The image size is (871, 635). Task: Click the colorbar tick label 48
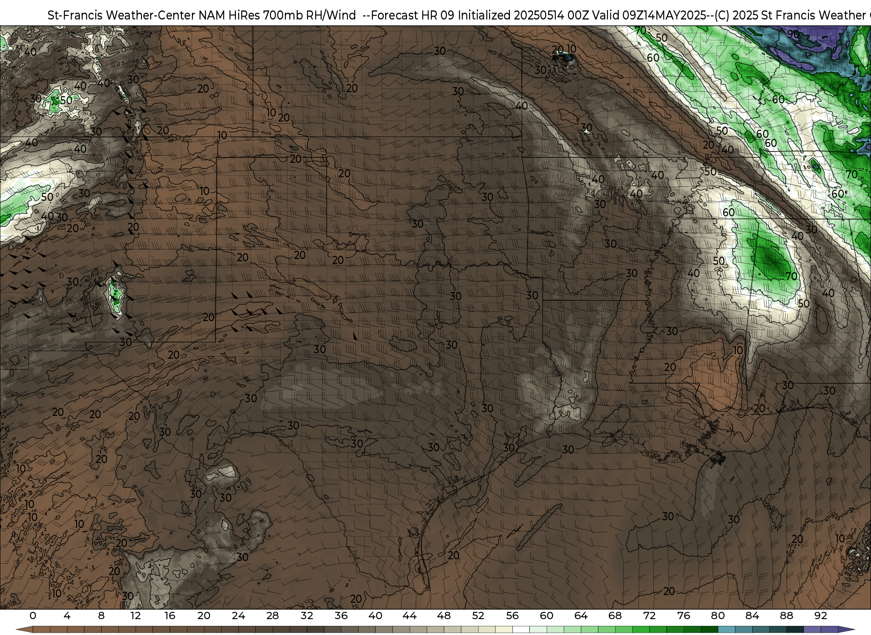pos(444,616)
